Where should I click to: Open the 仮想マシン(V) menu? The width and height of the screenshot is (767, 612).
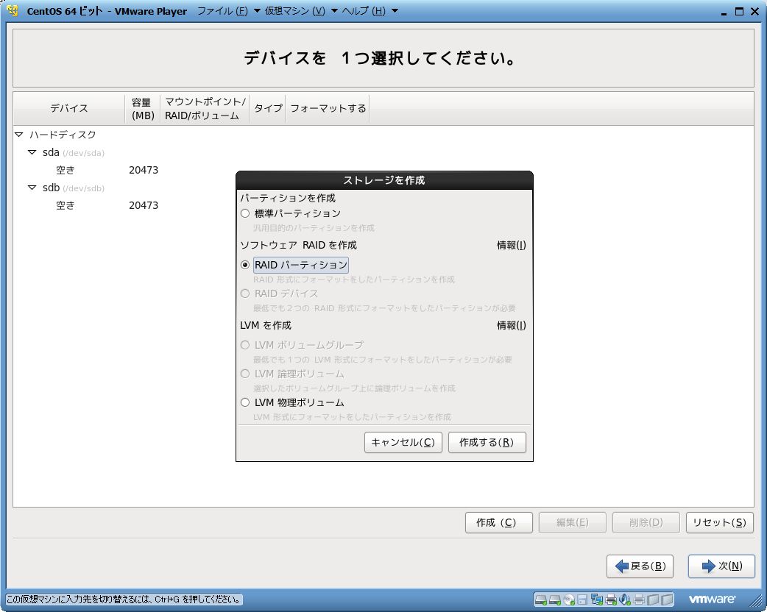[295, 11]
